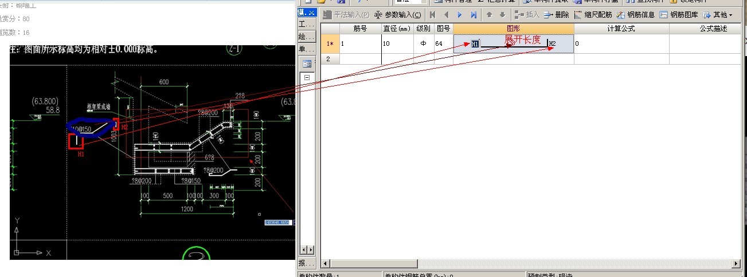747x277 pixels.
Task: Click diameter cell with value 10
Action: pyautogui.click(x=397, y=43)
